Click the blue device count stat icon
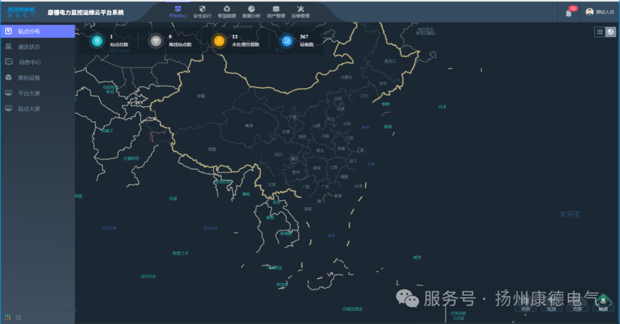The image size is (620, 324). pos(287,41)
